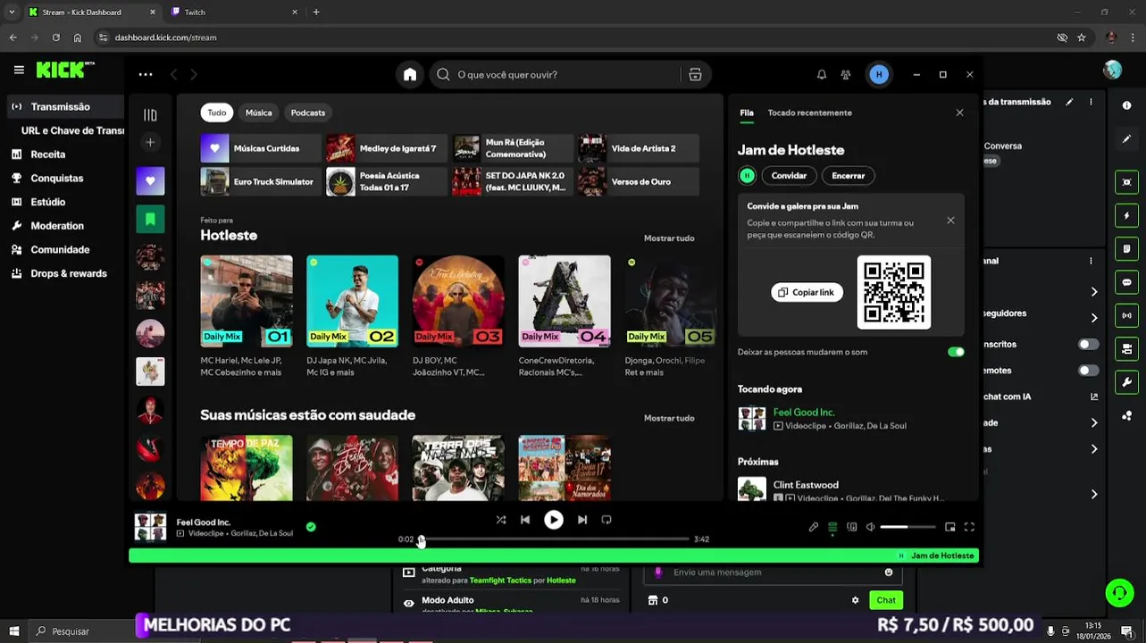Open the miniplayer icon

click(950, 527)
